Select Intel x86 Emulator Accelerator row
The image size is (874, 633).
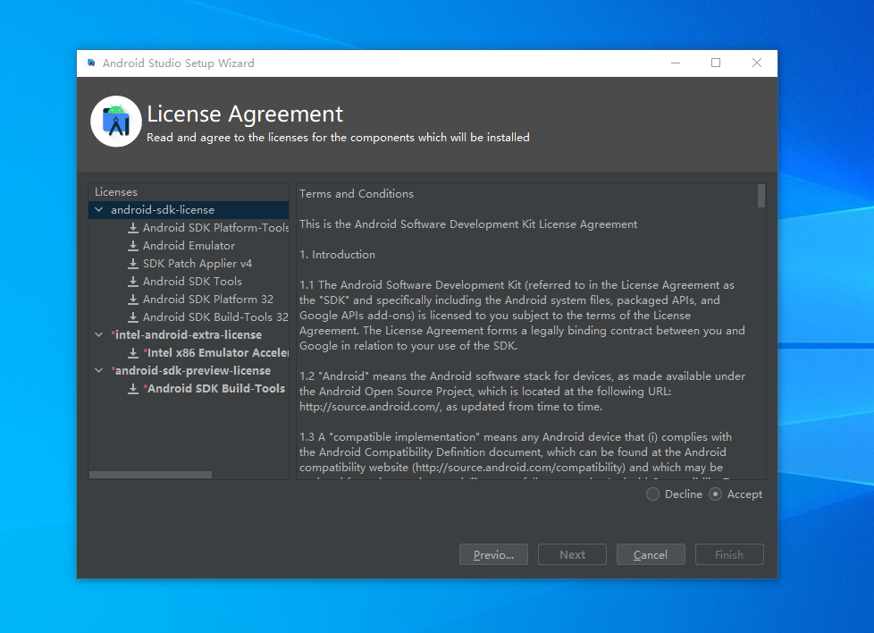189,352
